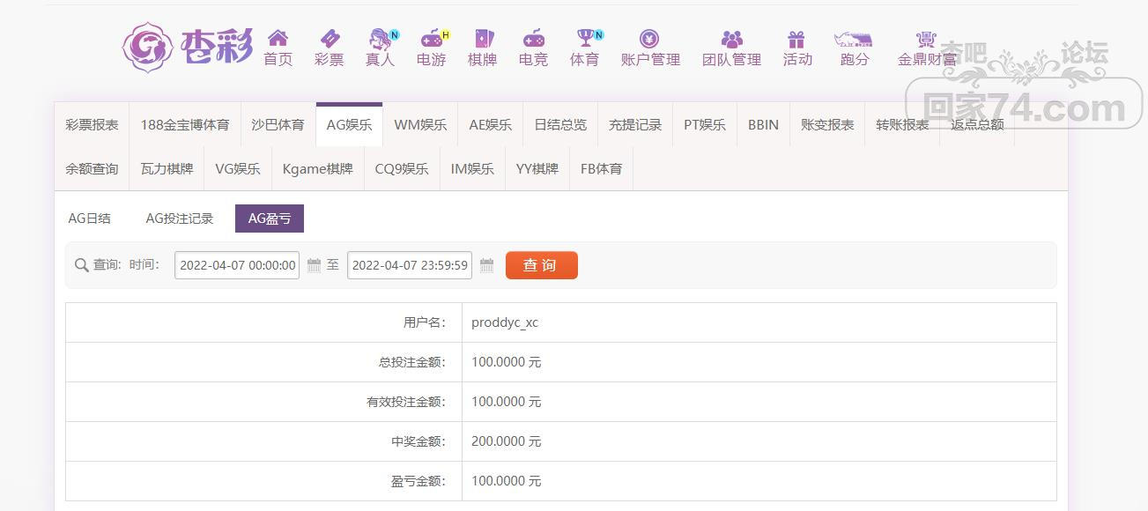Click the magnifier search icon beside 查询
Viewport: 1148px width, 511px height.
tap(82, 265)
